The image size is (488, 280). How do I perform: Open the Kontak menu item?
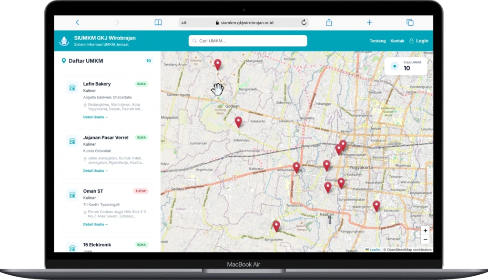(397, 41)
